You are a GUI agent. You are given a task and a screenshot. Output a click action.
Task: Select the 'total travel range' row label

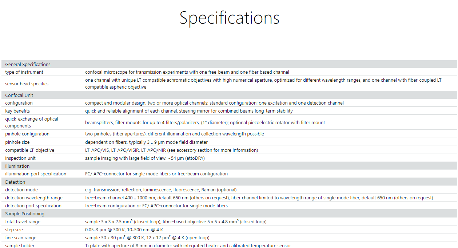[x=23, y=221]
